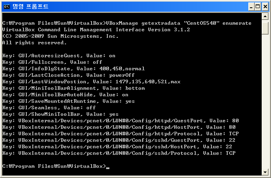Click the blinking cursor at the last prompt
The image size is (271, 178).
click(108, 168)
